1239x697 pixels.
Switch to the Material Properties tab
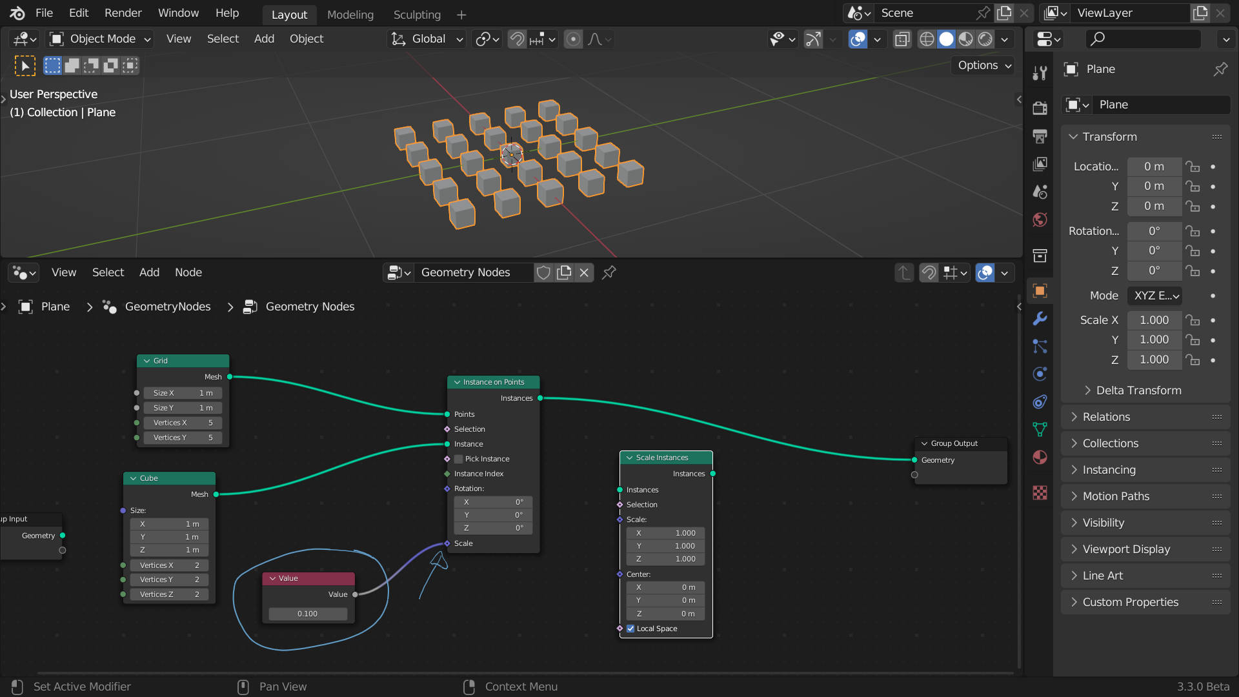pos(1040,457)
